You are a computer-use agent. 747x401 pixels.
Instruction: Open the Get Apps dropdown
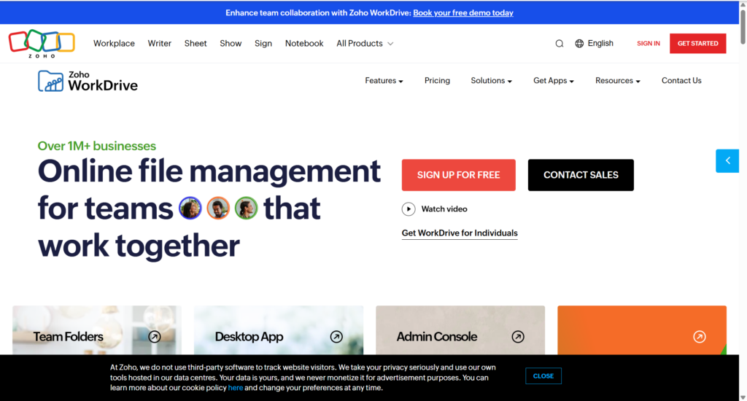tap(553, 81)
